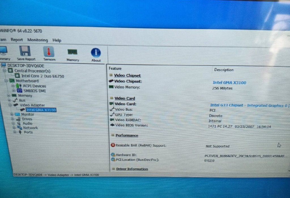The height and width of the screenshot is (198, 290).
Task: Expand the Network tree node
Action: click(14, 127)
